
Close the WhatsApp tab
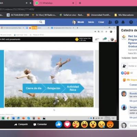click(x=73, y=3)
